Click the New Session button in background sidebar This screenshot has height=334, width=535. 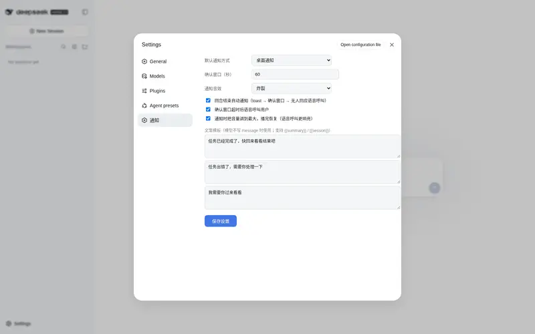(x=47, y=31)
